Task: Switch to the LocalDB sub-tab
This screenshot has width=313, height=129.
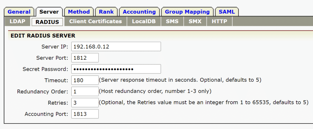Action: [144, 22]
